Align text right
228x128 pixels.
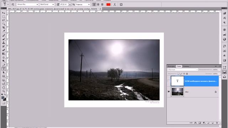102,5
